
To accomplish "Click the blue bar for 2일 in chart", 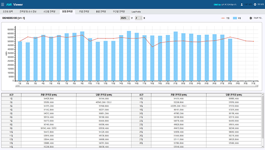I will pyautogui.click(x=28, y=62).
